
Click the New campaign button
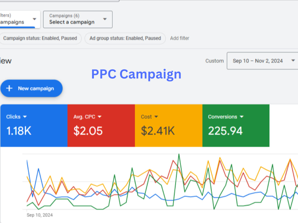[32, 88]
